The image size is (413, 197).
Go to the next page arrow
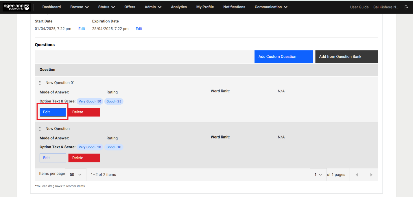tap(371, 175)
